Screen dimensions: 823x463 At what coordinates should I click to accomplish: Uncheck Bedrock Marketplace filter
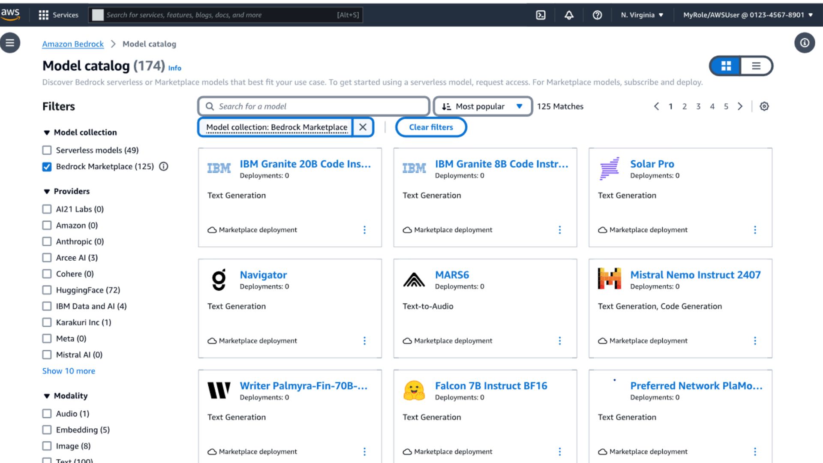[47, 166]
